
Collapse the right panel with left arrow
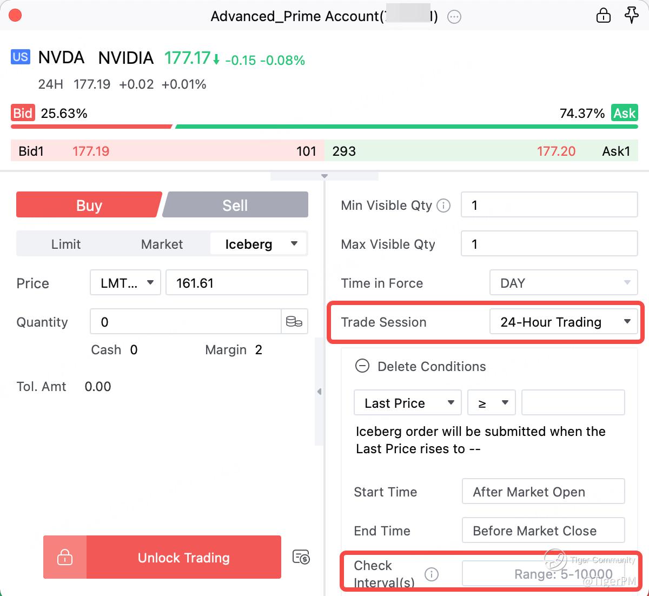click(x=319, y=392)
